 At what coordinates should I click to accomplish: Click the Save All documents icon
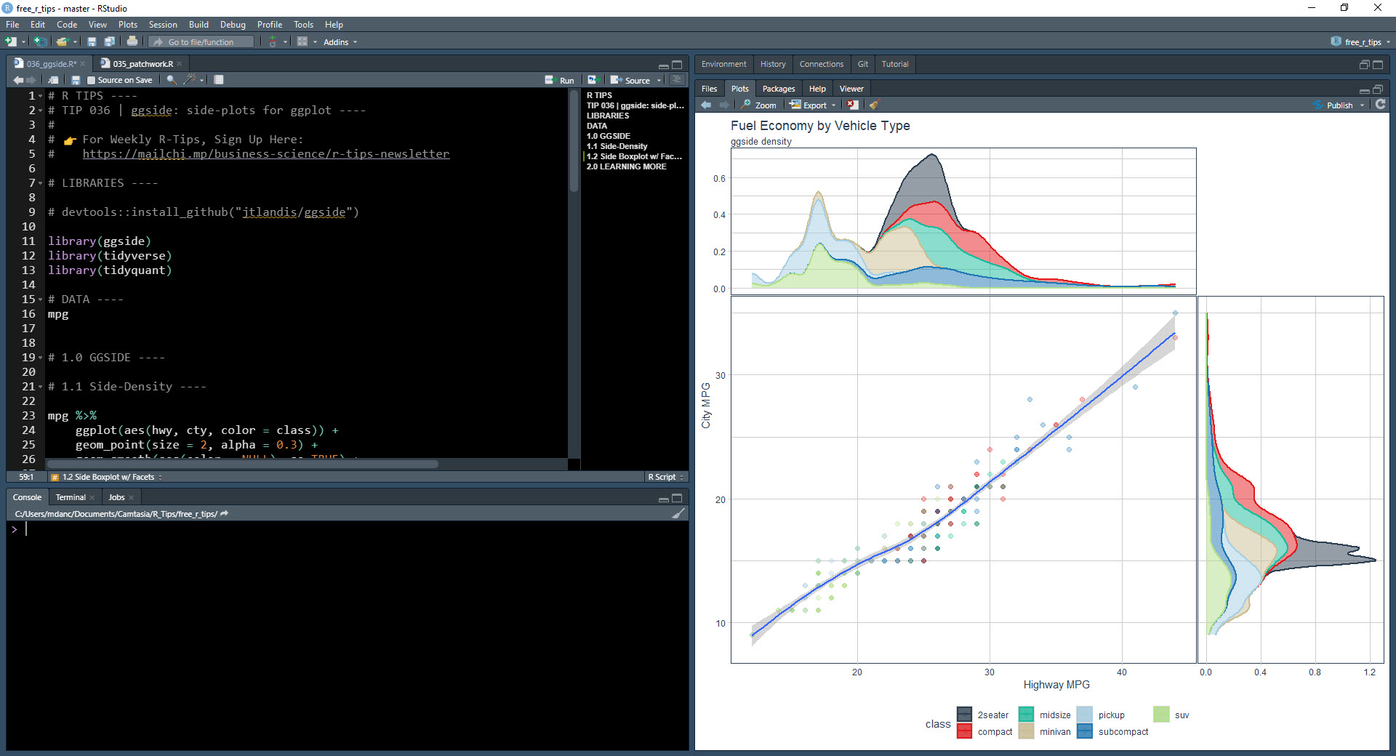pyautogui.click(x=109, y=41)
